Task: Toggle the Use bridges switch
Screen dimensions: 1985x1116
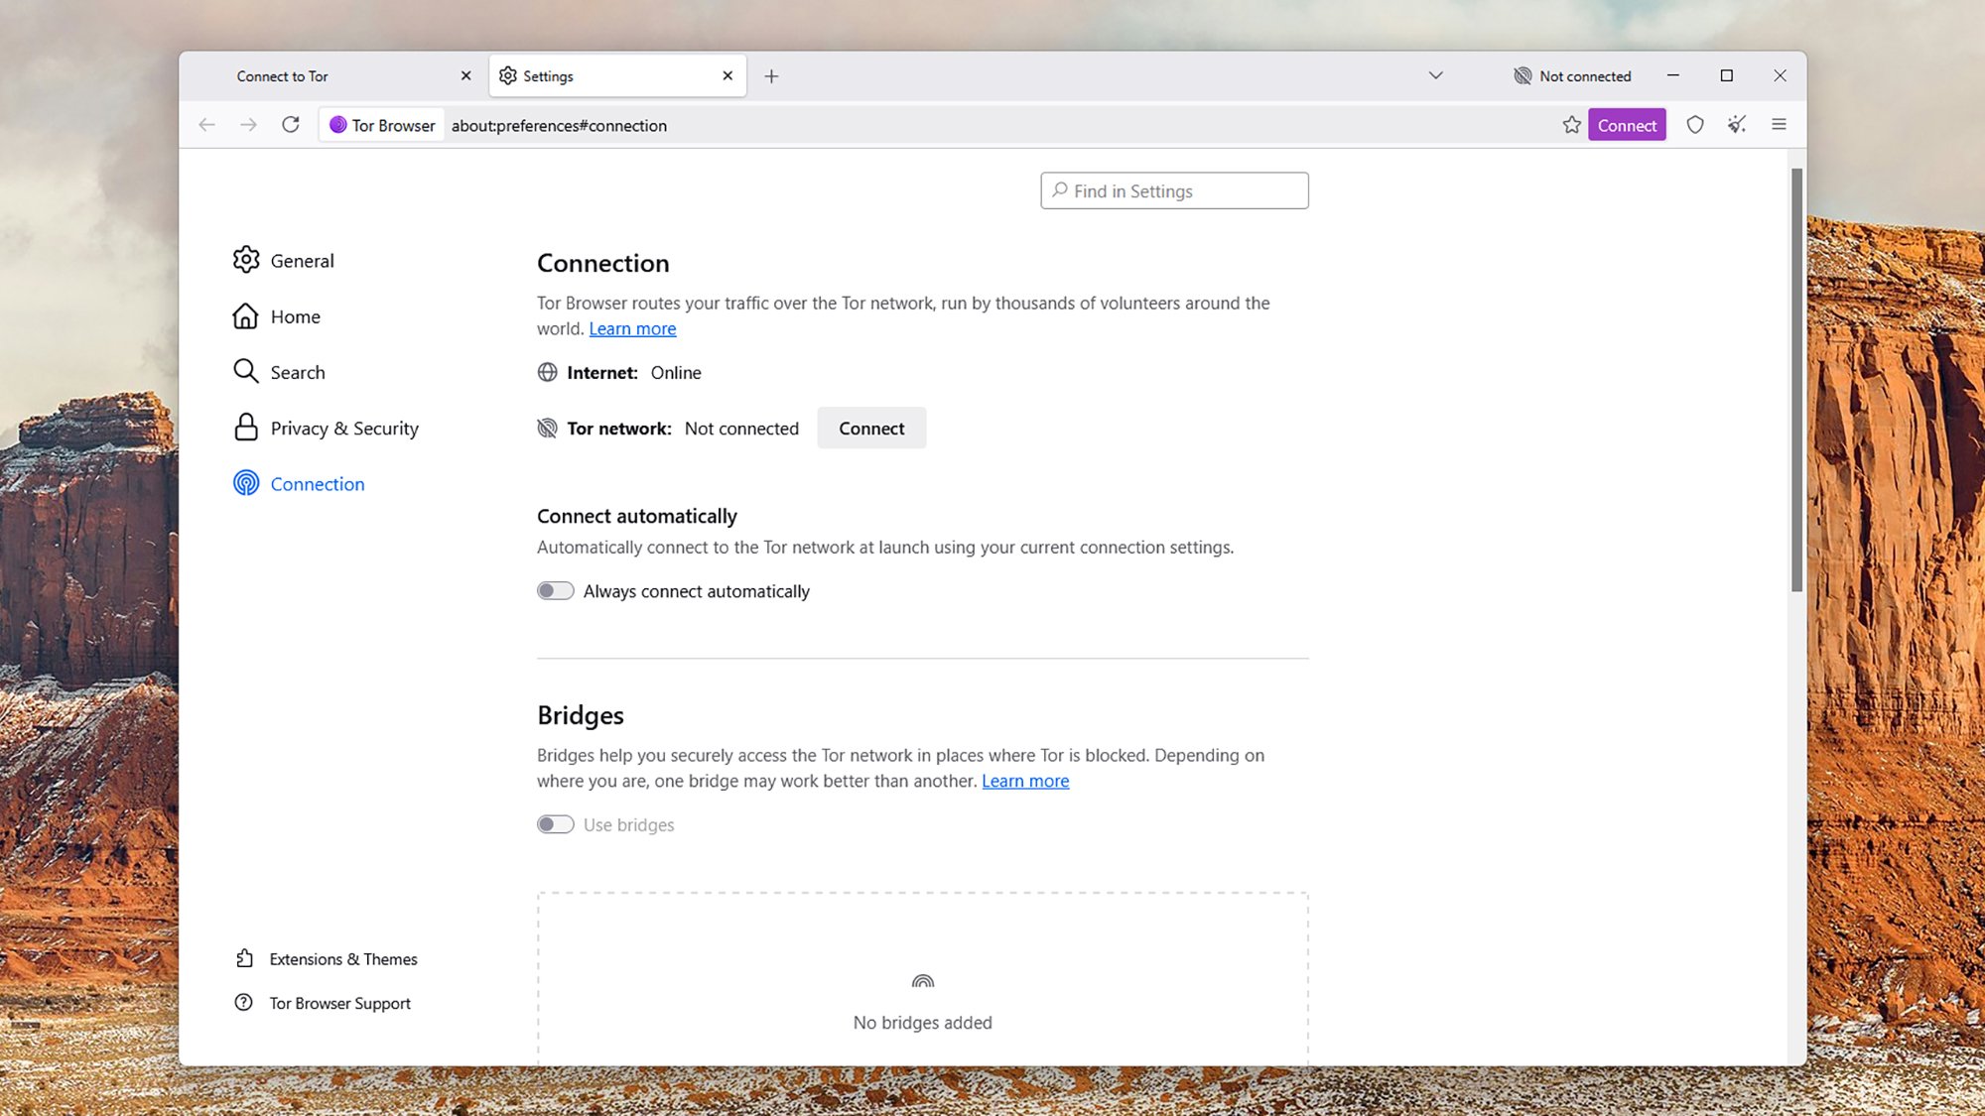Action: tap(556, 824)
